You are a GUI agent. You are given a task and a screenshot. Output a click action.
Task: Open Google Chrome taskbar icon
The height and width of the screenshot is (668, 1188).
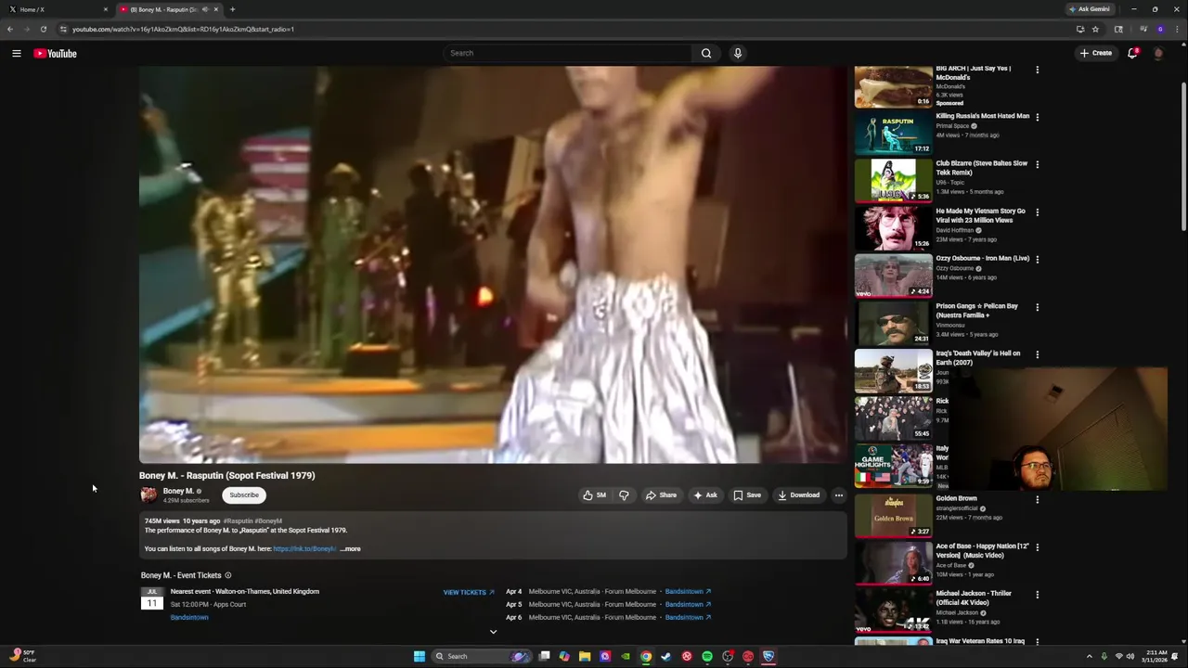[646, 657]
